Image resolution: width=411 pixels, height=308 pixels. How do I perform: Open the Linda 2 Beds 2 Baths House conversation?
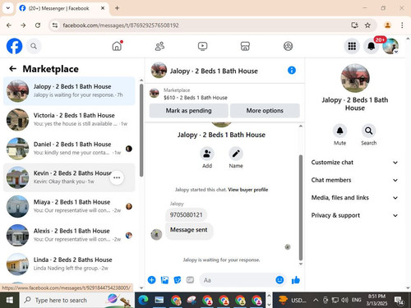[x=69, y=264]
